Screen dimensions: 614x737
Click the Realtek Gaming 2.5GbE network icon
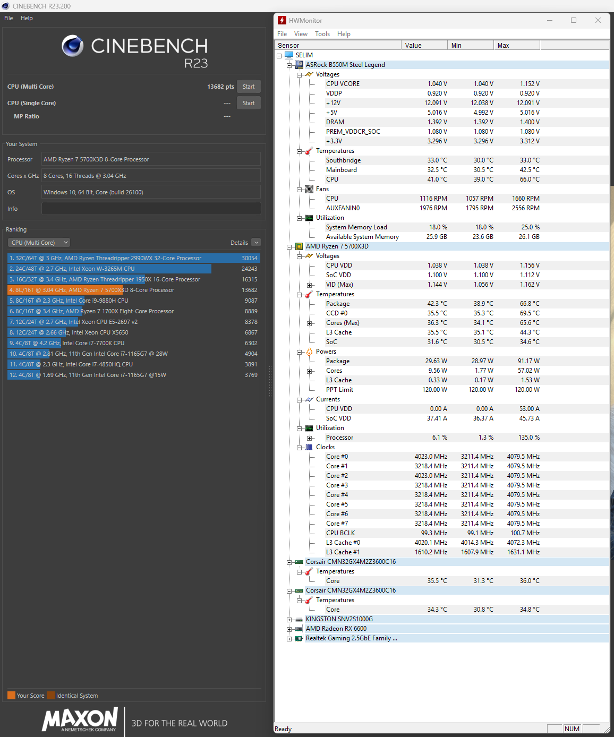coord(299,638)
